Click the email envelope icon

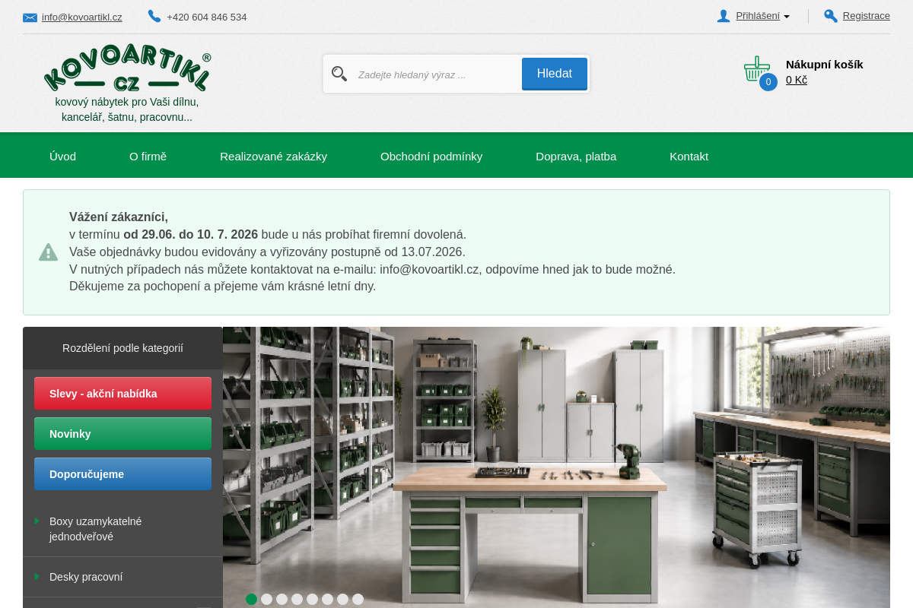tap(30, 17)
